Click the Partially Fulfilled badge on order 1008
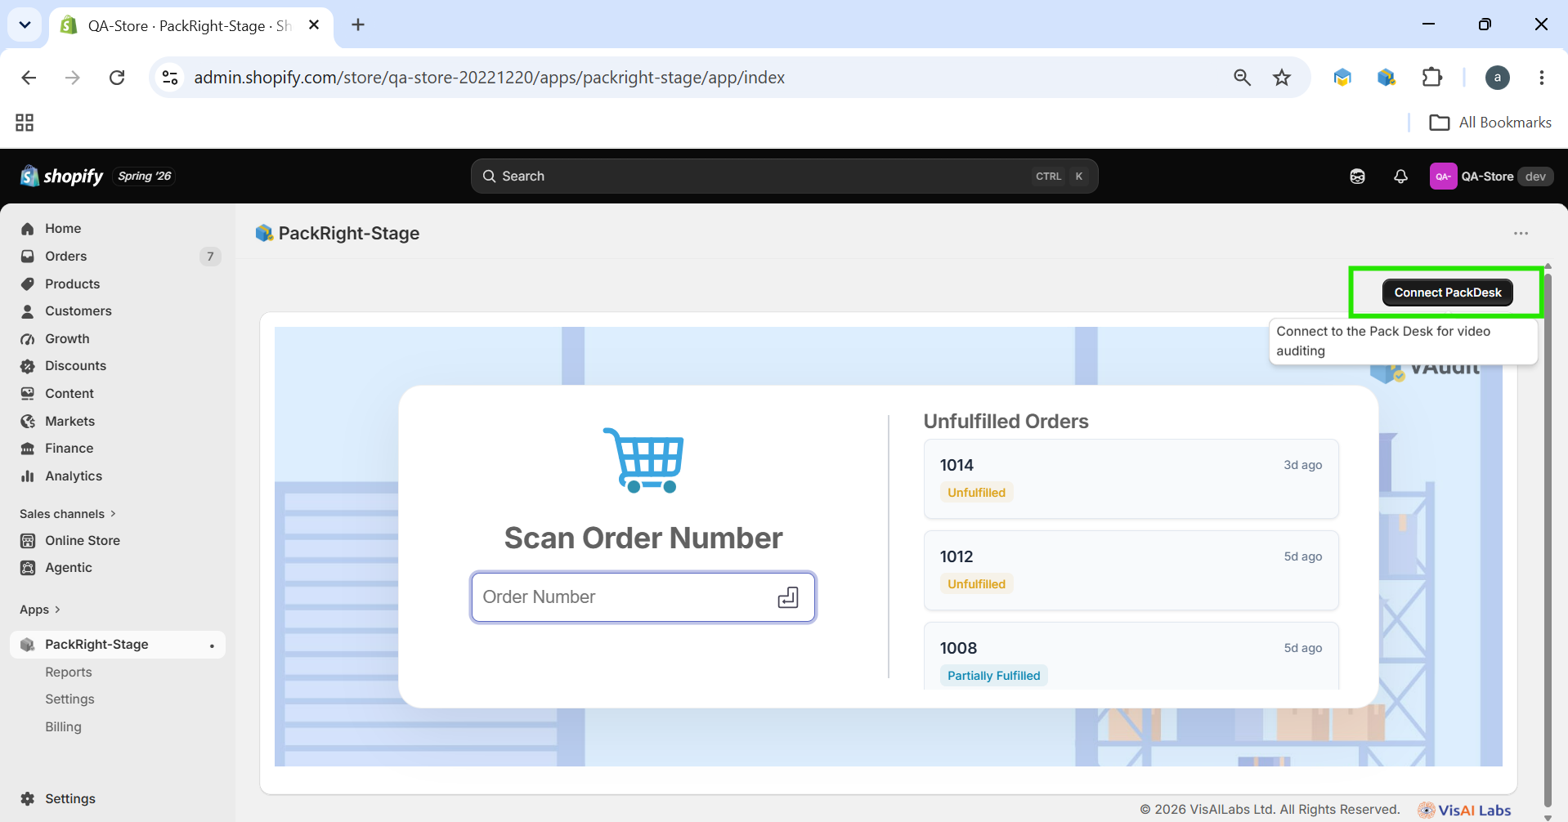 [x=994, y=676]
